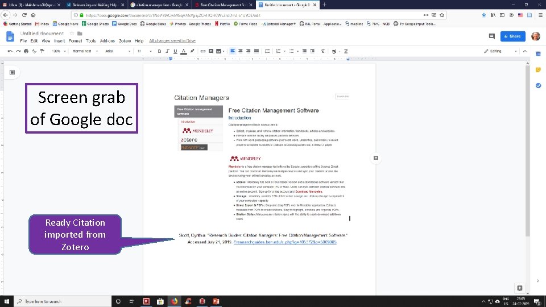Toggle Bold formatting
The image size is (546, 307).
(160, 51)
